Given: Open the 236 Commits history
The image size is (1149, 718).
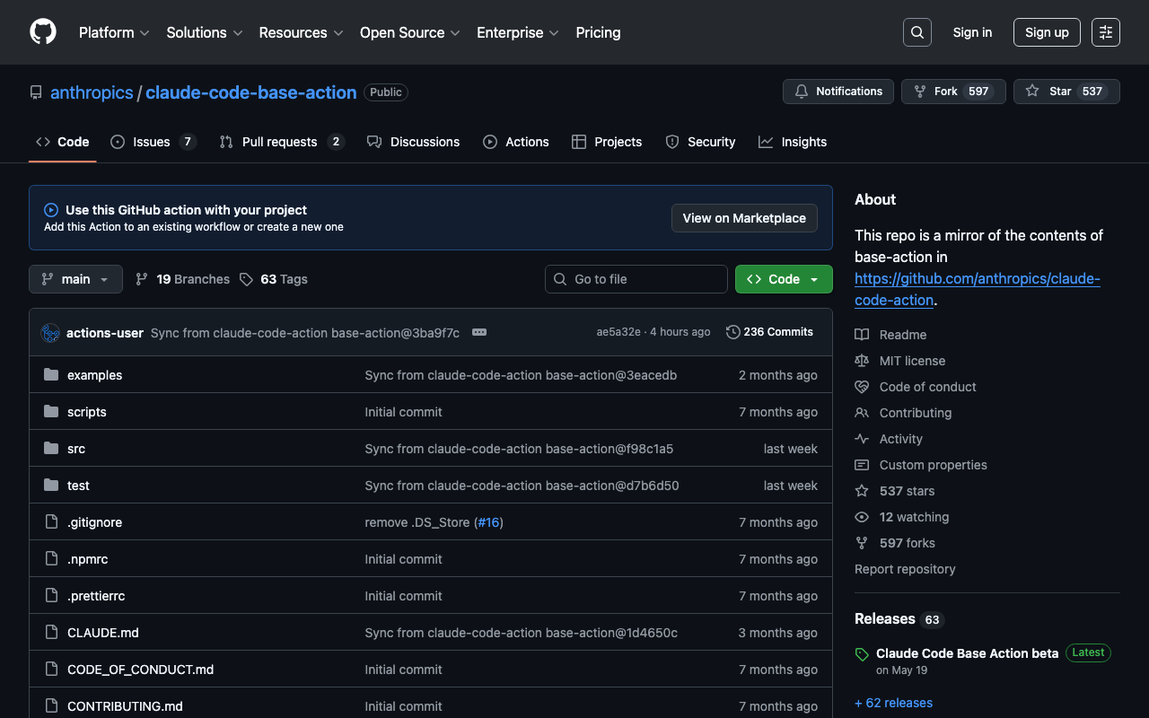Looking at the screenshot, I should coord(769,332).
